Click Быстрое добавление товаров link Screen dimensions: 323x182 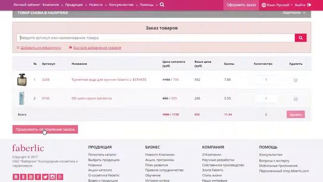pos(97,48)
